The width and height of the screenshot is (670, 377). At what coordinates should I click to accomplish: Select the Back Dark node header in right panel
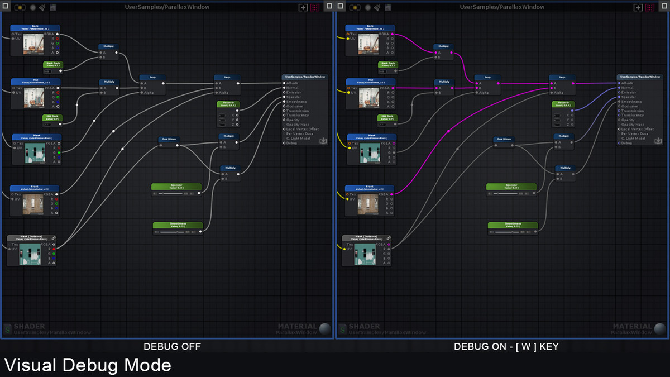point(388,65)
